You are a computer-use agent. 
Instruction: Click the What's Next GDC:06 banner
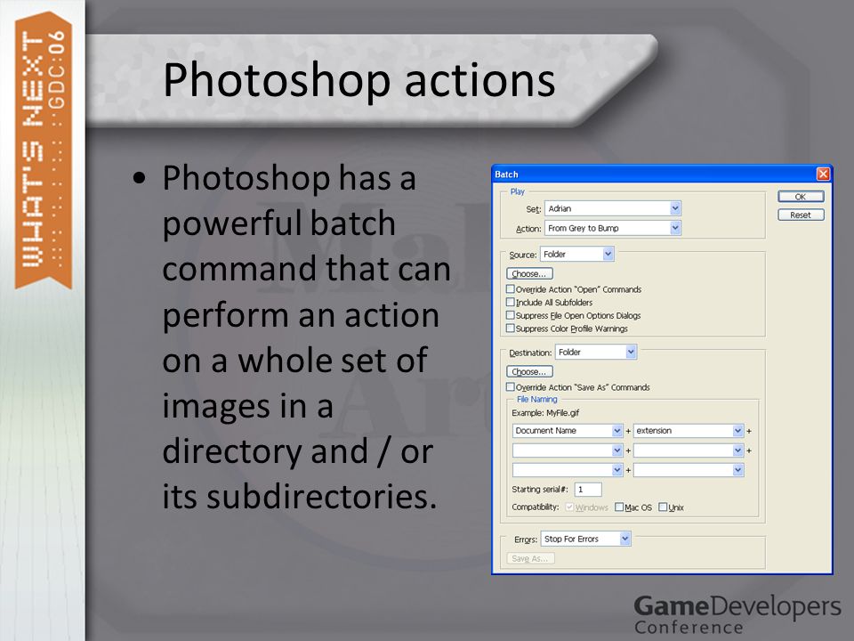point(44,150)
